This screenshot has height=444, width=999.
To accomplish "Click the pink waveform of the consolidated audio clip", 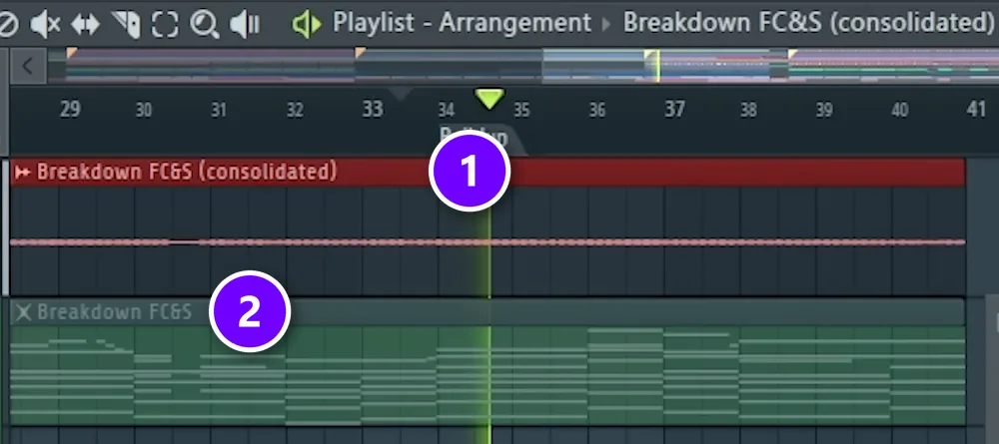I will click(489, 242).
